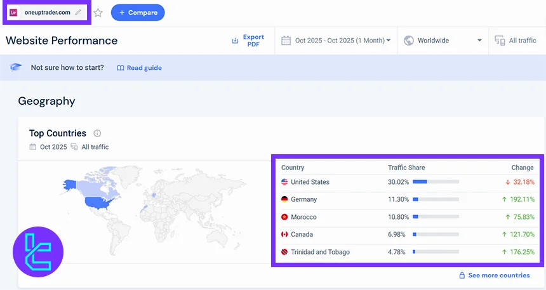Image resolution: width=546 pixels, height=290 pixels.
Task: Sort by the Traffic Share column header
Action: click(x=406, y=168)
